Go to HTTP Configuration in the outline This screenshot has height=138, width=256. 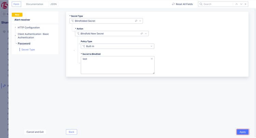point(29,27)
